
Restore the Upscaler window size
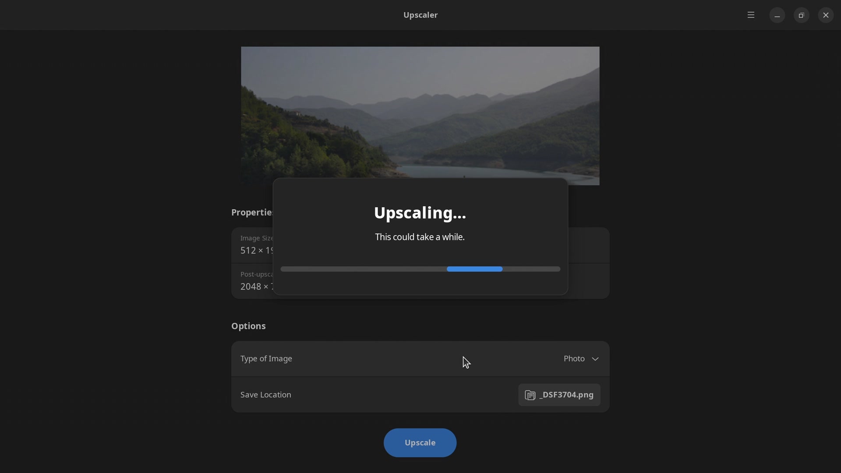point(801,15)
